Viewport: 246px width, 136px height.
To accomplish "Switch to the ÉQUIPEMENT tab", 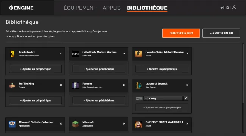I will pos(80,8).
